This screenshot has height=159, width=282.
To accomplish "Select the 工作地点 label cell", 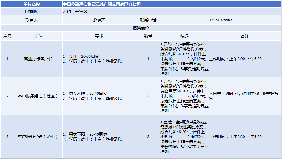I will (31, 12).
